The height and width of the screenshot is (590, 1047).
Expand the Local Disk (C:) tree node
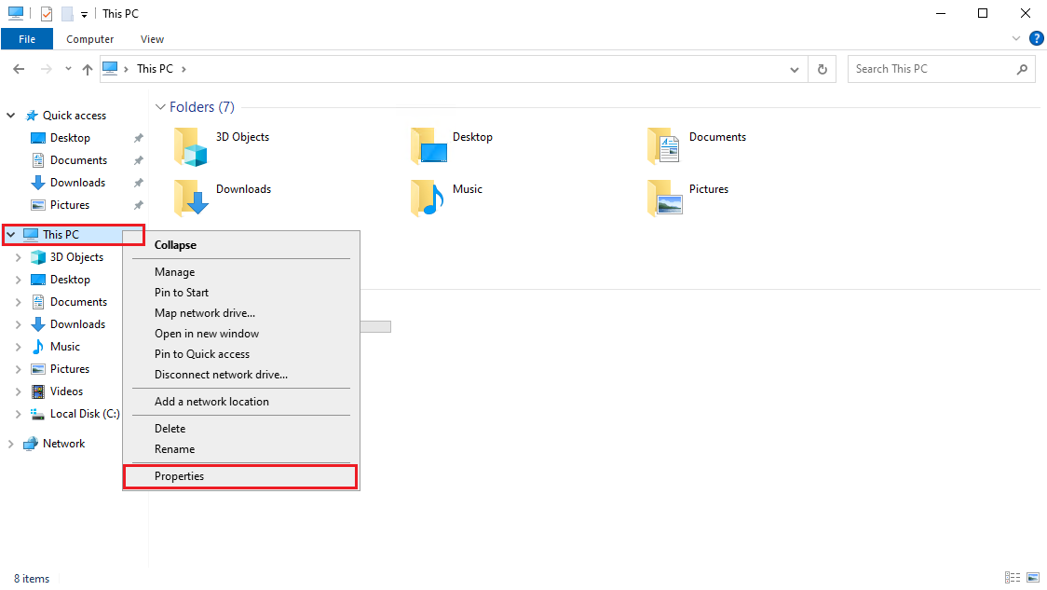18,414
